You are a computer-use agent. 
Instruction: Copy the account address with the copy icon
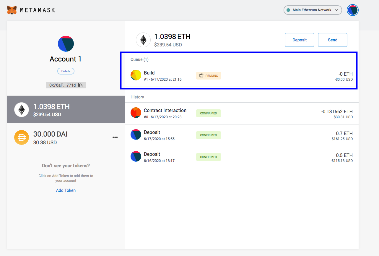point(81,85)
